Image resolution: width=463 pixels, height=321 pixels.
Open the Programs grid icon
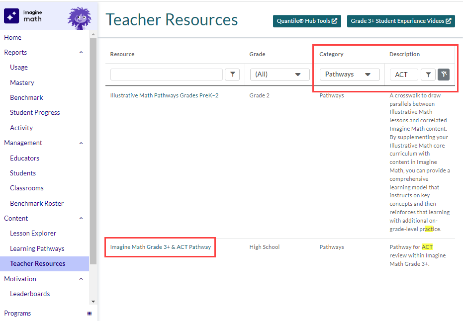tap(90, 314)
